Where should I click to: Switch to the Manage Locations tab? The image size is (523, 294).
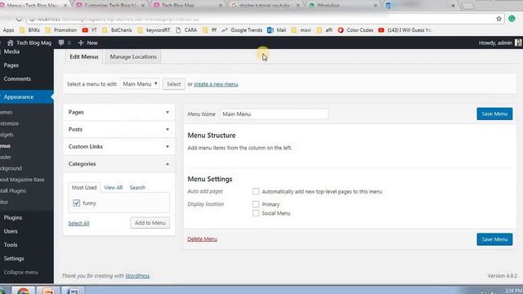click(133, 56)
